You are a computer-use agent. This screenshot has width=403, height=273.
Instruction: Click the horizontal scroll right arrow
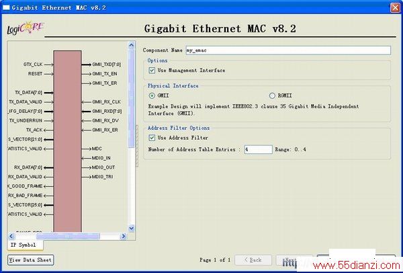[124, 236]
